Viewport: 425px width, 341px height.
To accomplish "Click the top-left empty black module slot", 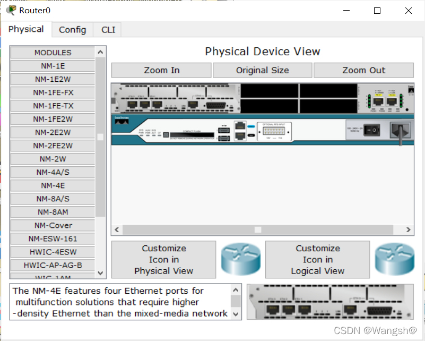I will coord(270,91).
